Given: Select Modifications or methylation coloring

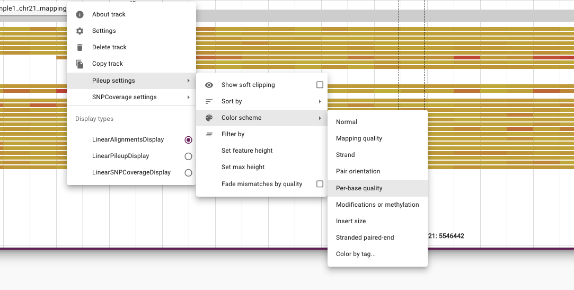Looking at the screenshot, I should pos(377,205).
